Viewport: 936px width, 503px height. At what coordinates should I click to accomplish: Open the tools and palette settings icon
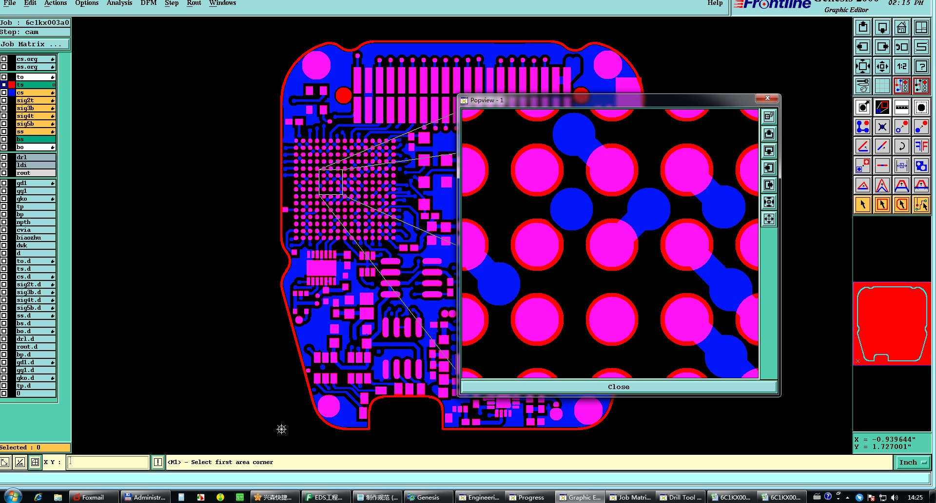[x=863, y=86]
